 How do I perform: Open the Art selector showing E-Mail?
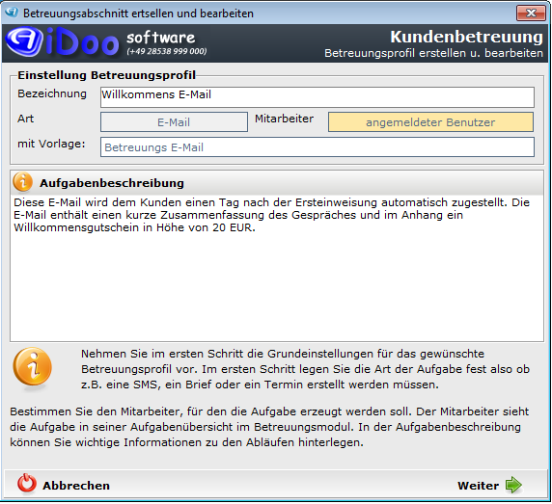pos(174,122)
